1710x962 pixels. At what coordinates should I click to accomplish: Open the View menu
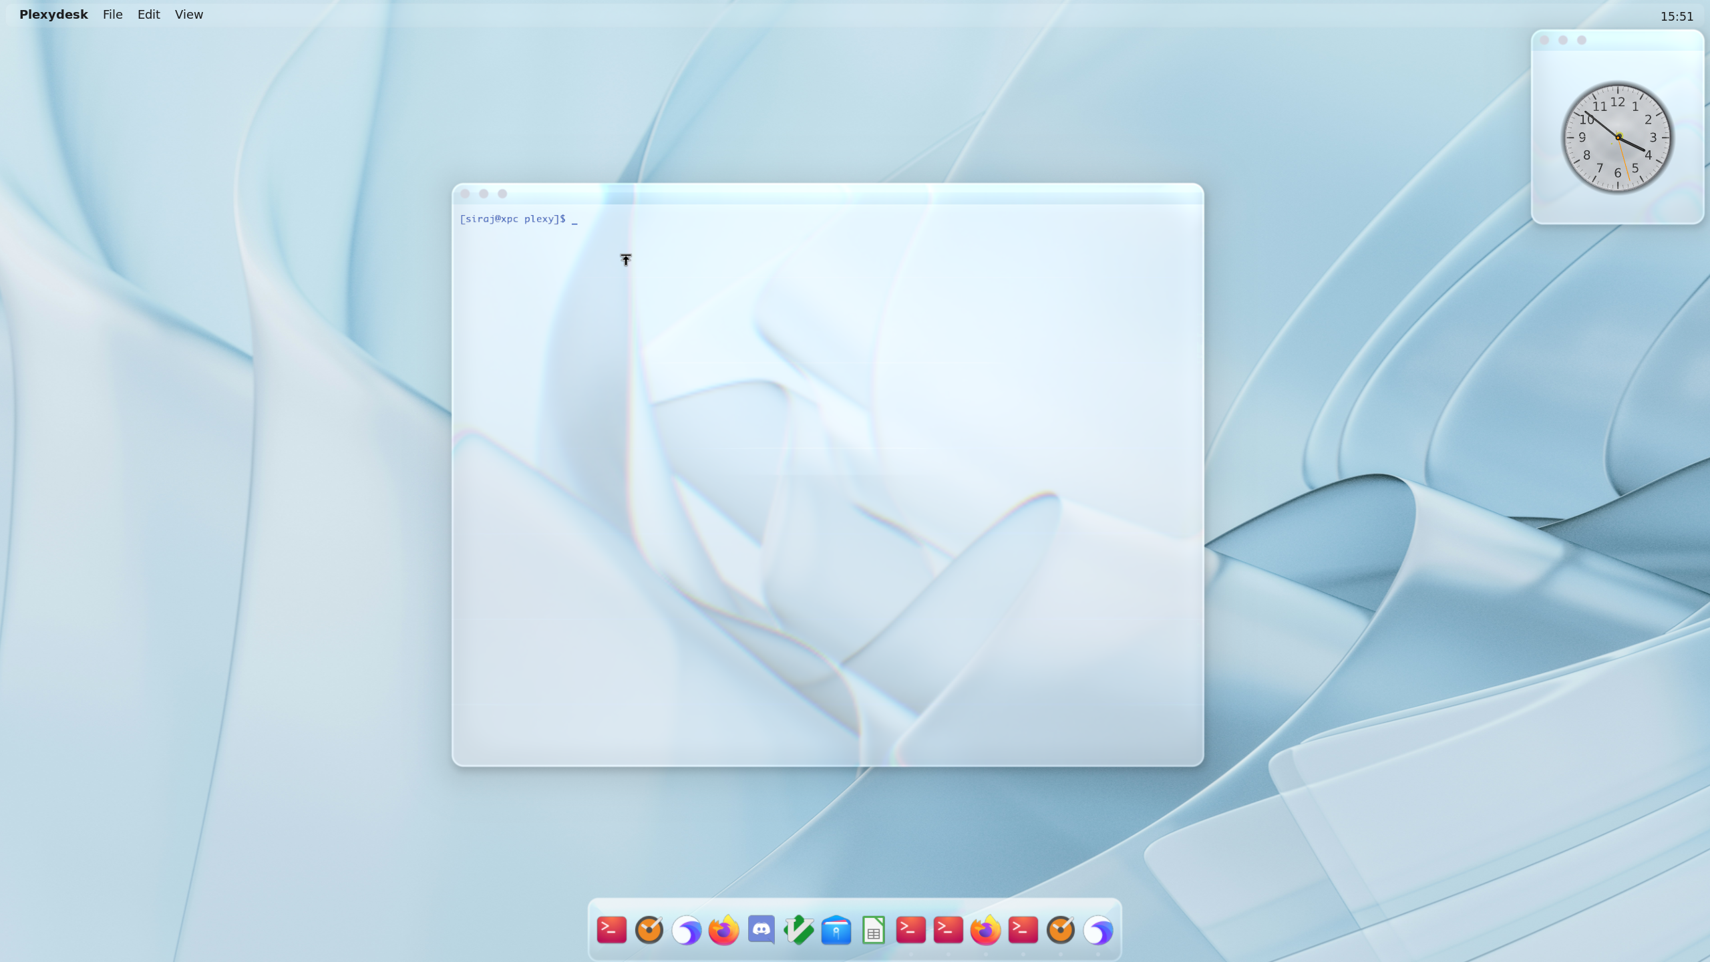pos(188,15)
